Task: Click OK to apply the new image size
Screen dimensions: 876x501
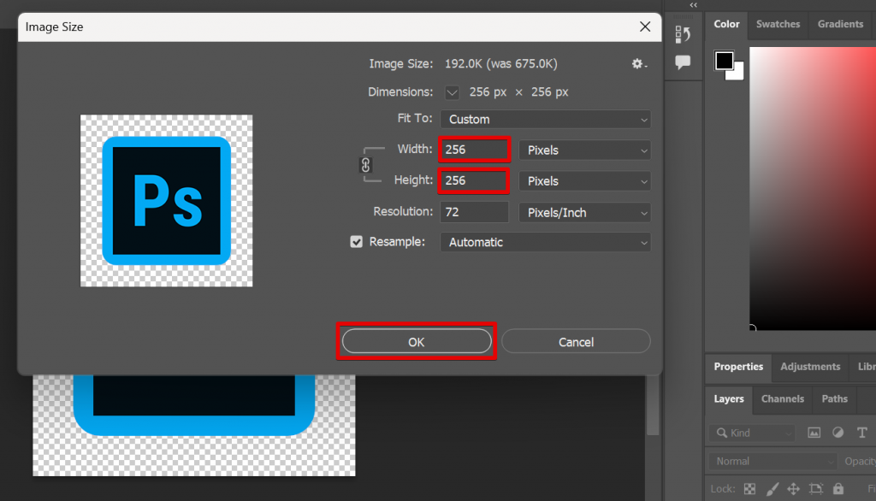Action: (417, 341)
